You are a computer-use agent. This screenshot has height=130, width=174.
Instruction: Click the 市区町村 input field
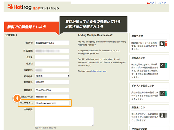[x=52, y=70]
